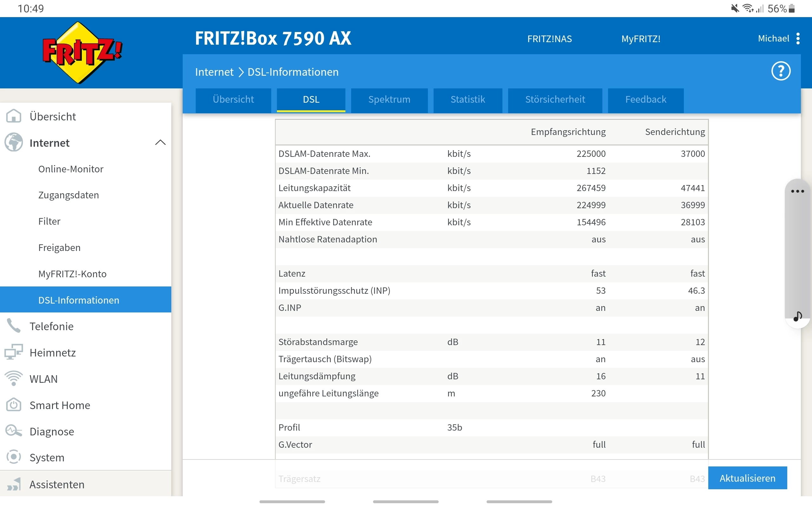Image resolution: width=812 pixels, height=507 pixels.
Task: Open the Störsicherheit tab
Action: pyautogui.click(x=555, y=99)
